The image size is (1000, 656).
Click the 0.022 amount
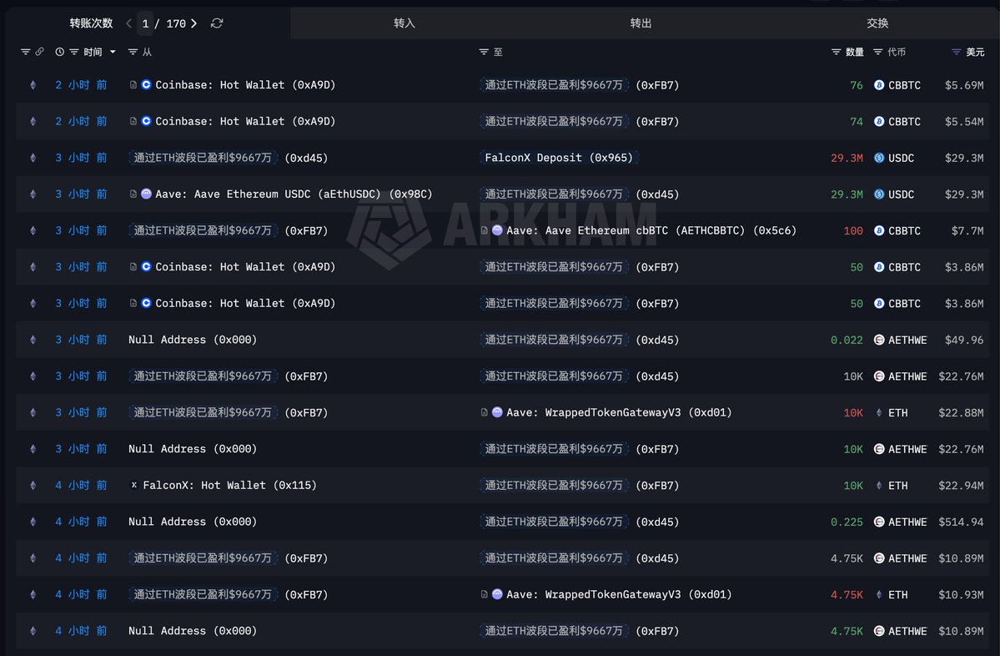(847, 340)
